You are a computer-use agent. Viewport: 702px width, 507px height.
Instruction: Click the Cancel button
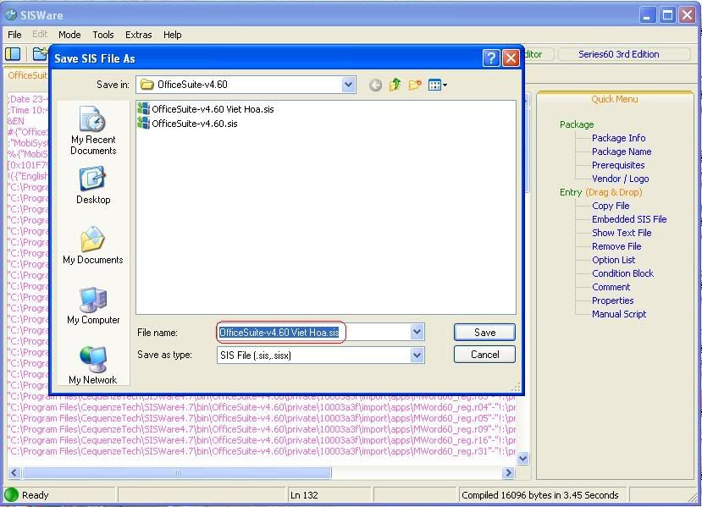[x=484, y=355]
